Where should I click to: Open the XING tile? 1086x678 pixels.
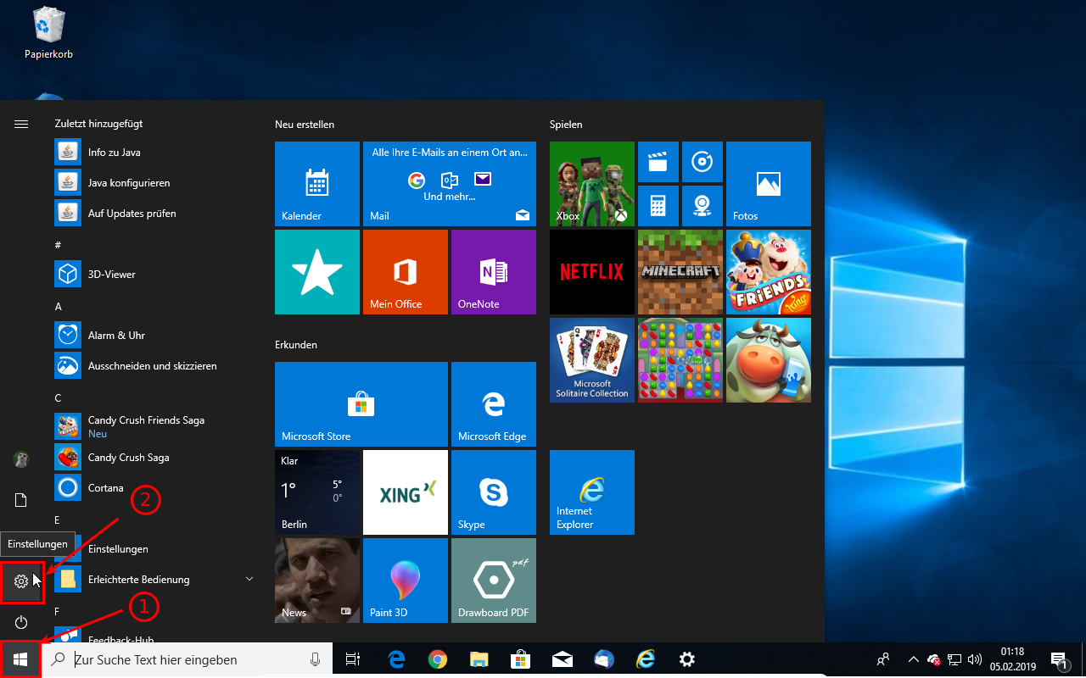point(405,492)
